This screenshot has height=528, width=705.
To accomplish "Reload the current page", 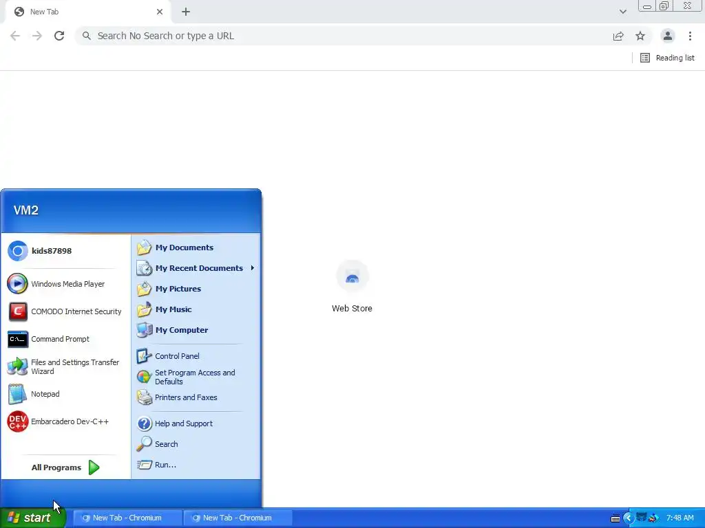I will tap(59, 36).
